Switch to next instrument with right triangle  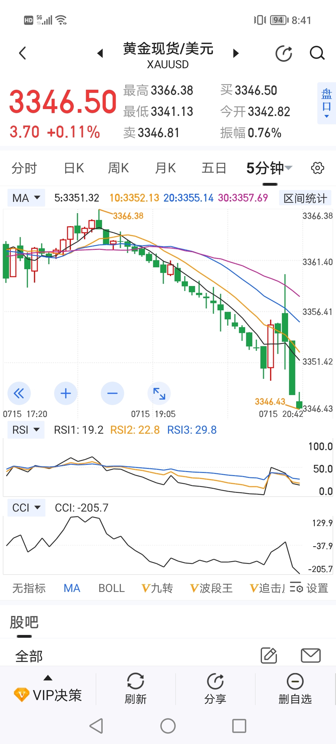tap(236, 53)
